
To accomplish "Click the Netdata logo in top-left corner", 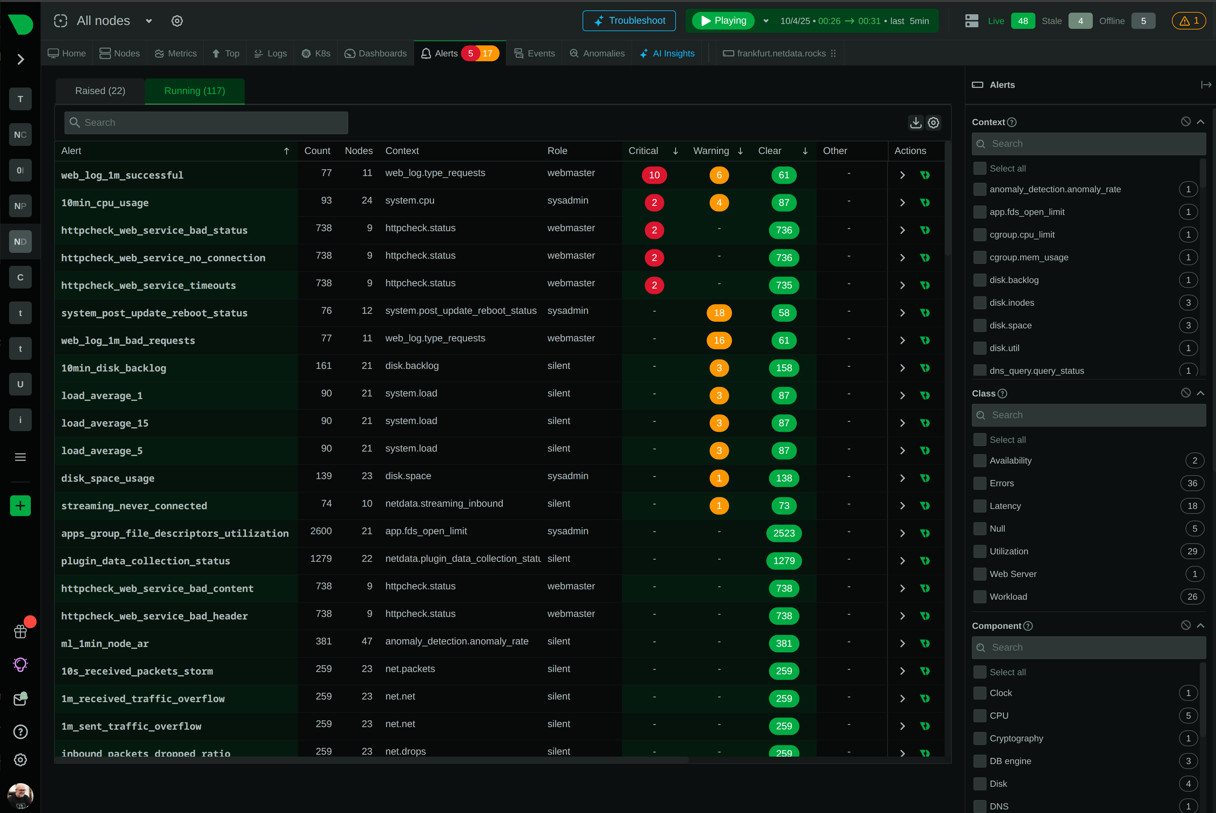I will click(x=20, y=24).
